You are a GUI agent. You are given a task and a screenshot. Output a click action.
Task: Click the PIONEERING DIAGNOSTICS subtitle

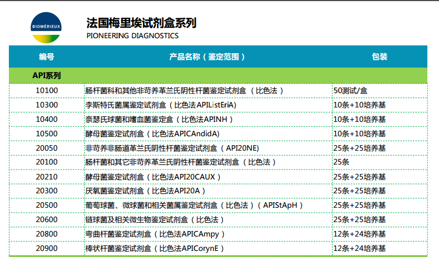(132, 36)
